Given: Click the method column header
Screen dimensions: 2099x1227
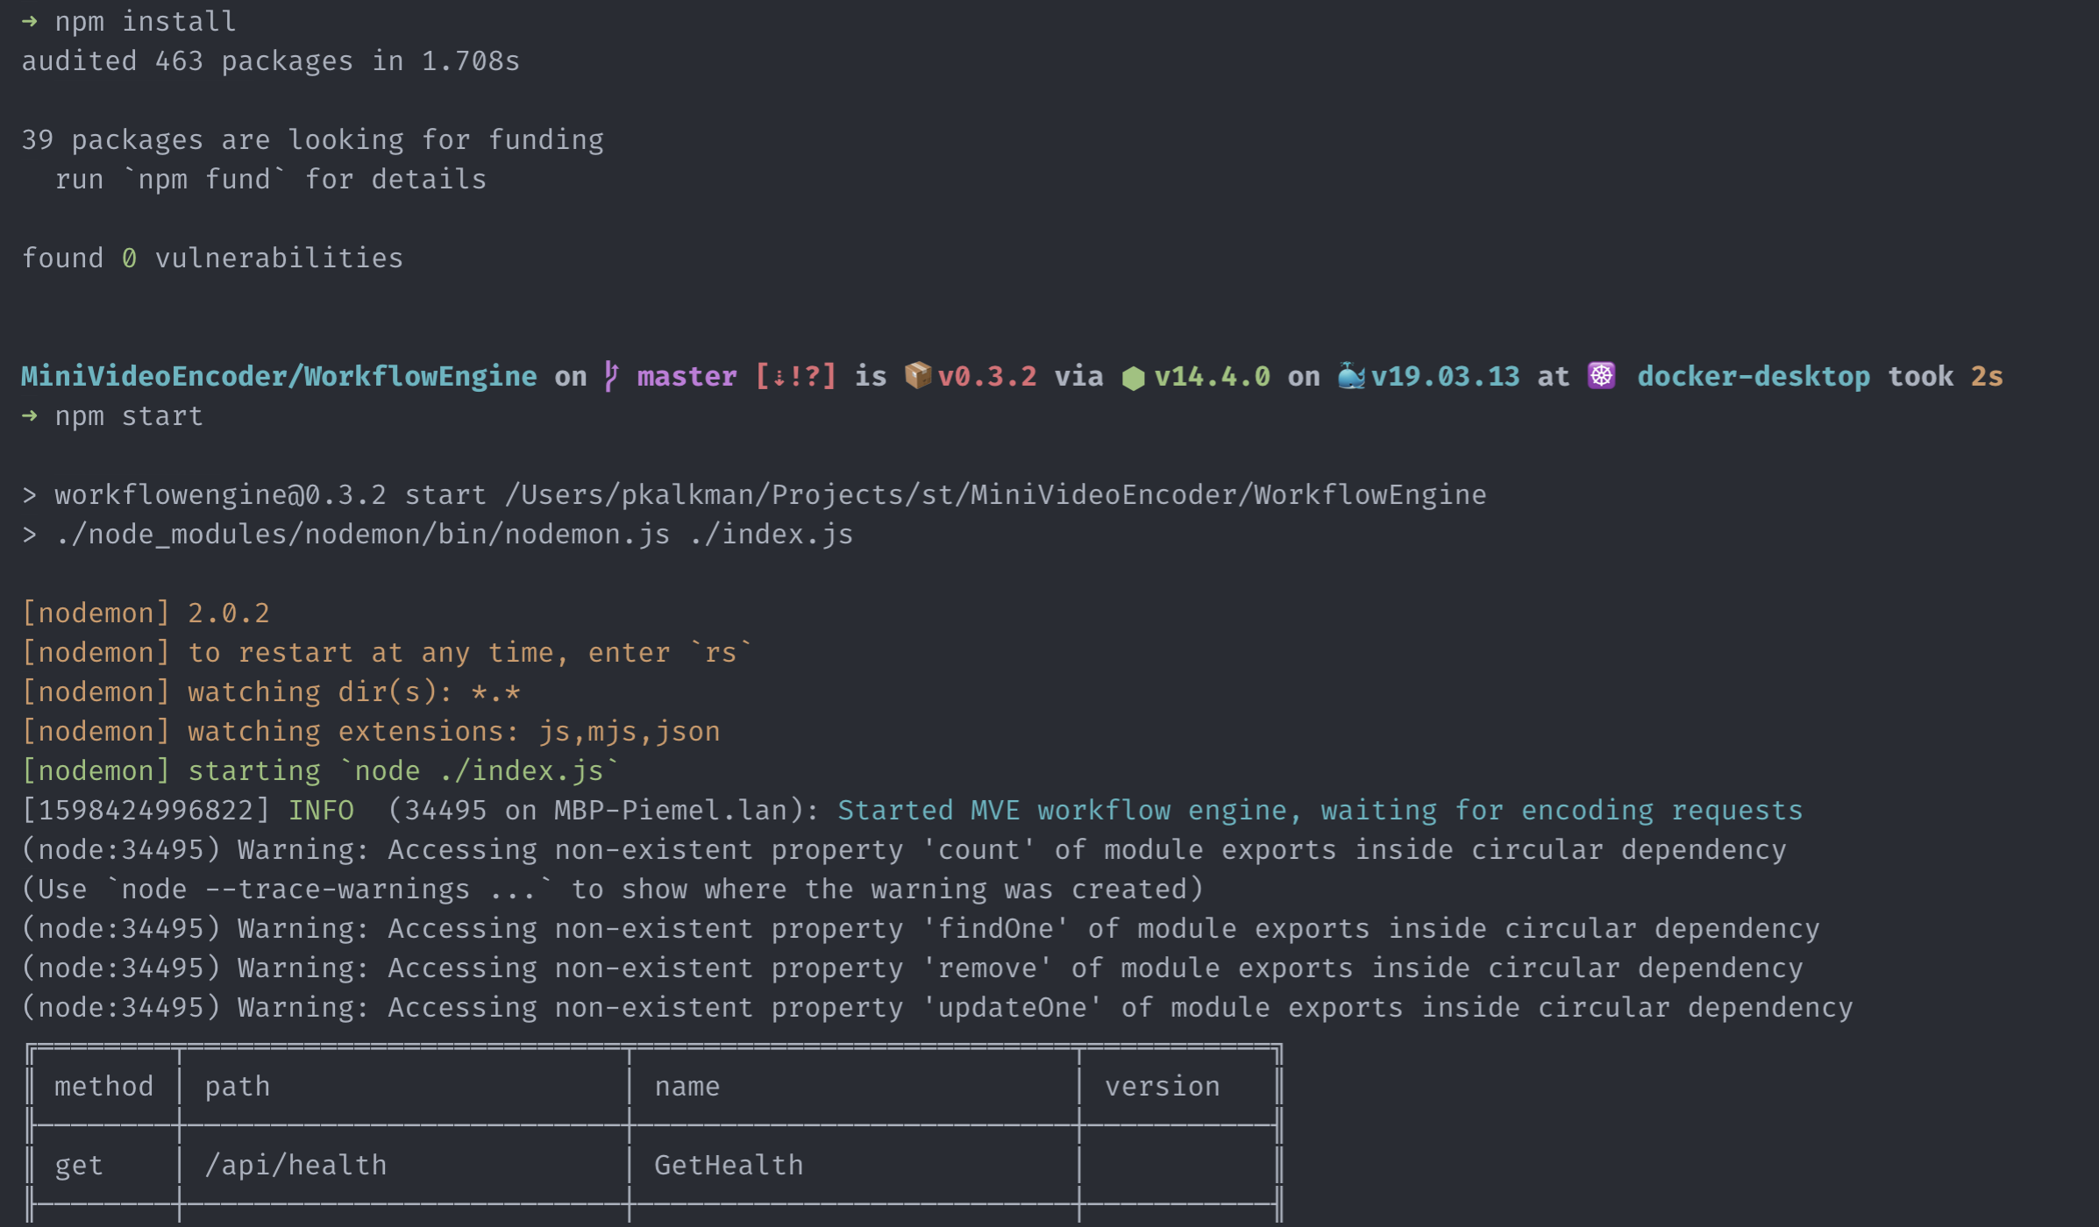Looking at the screenshot, I should 103,1086.
